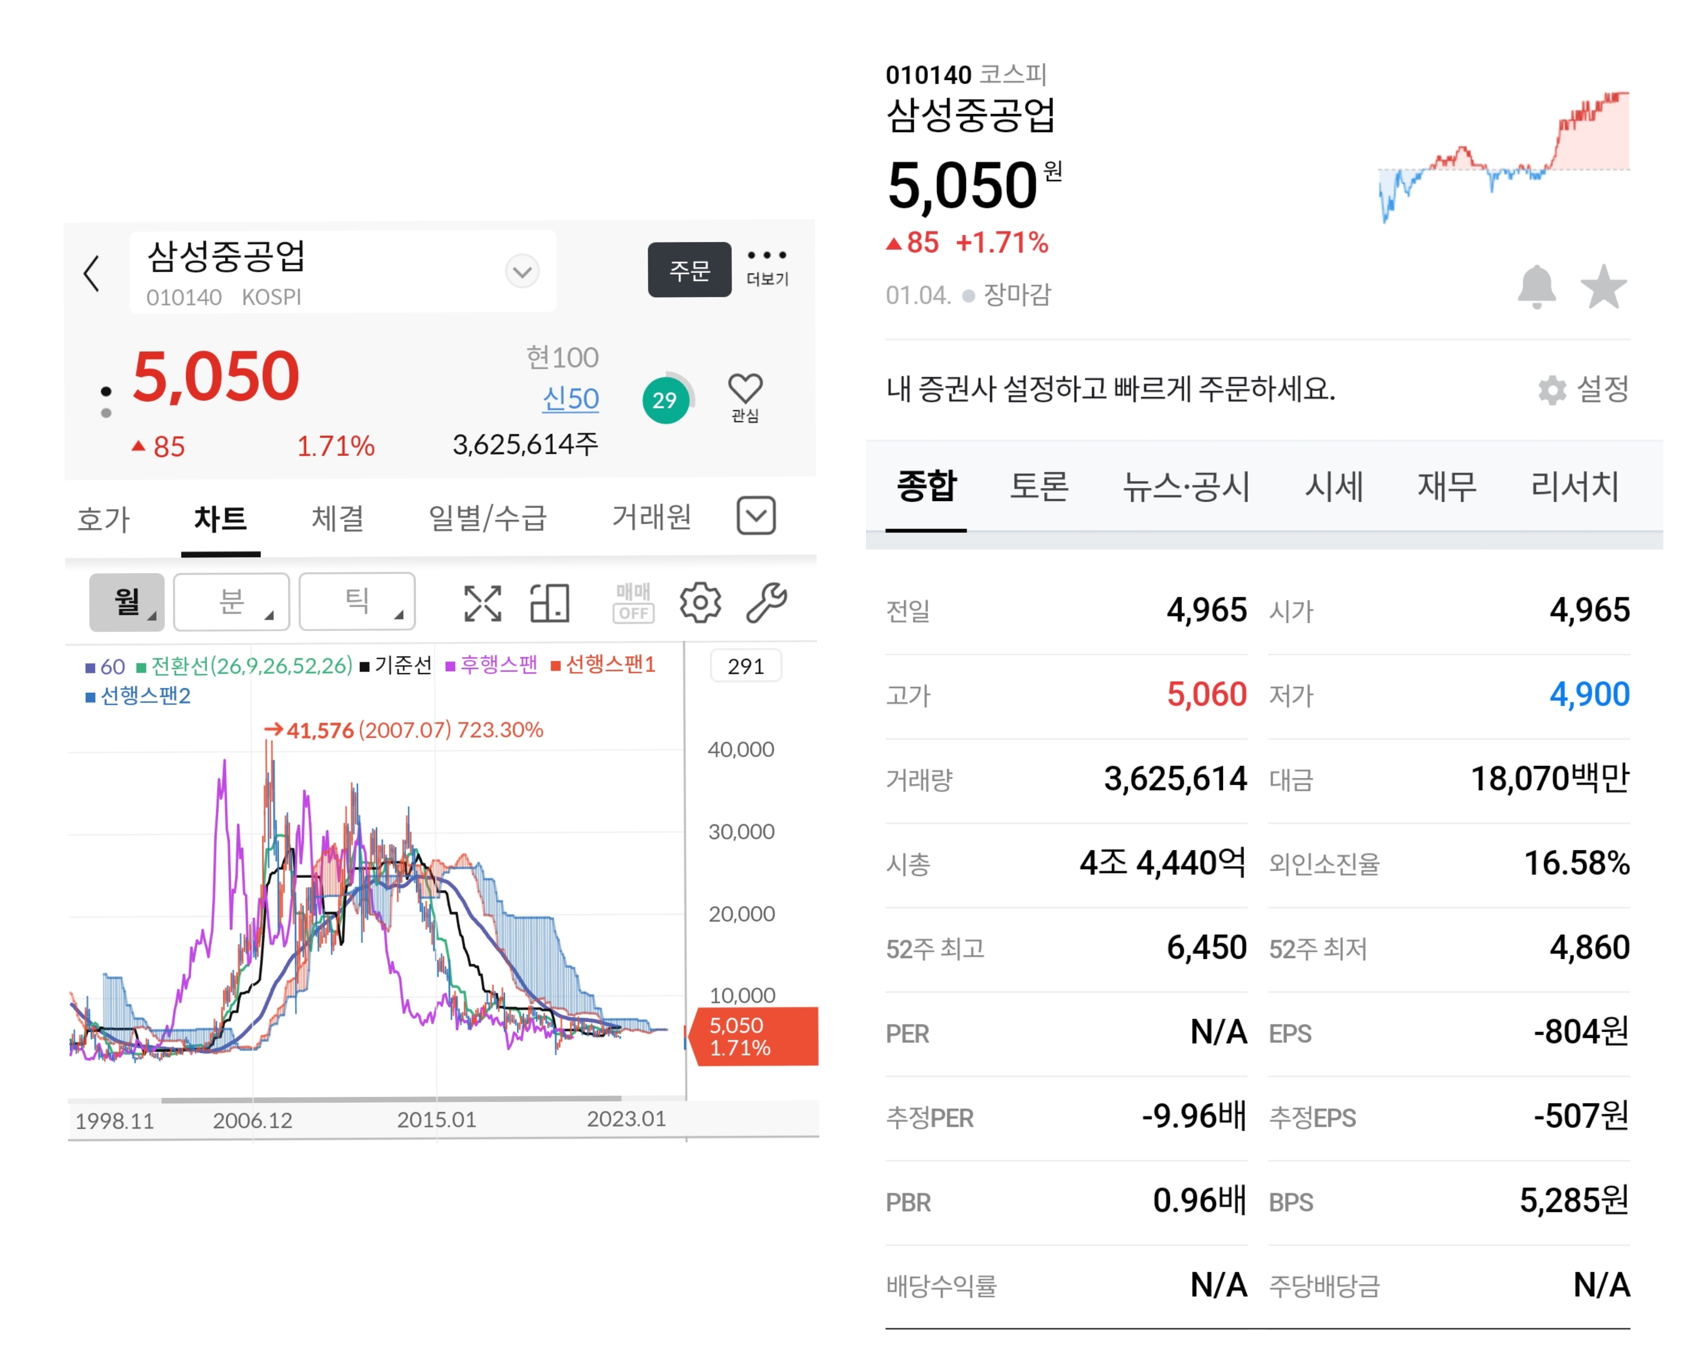This screenshot has width=1706, height=1364.
Task: Switch to the 호가 tab
Action: point(103,519)
